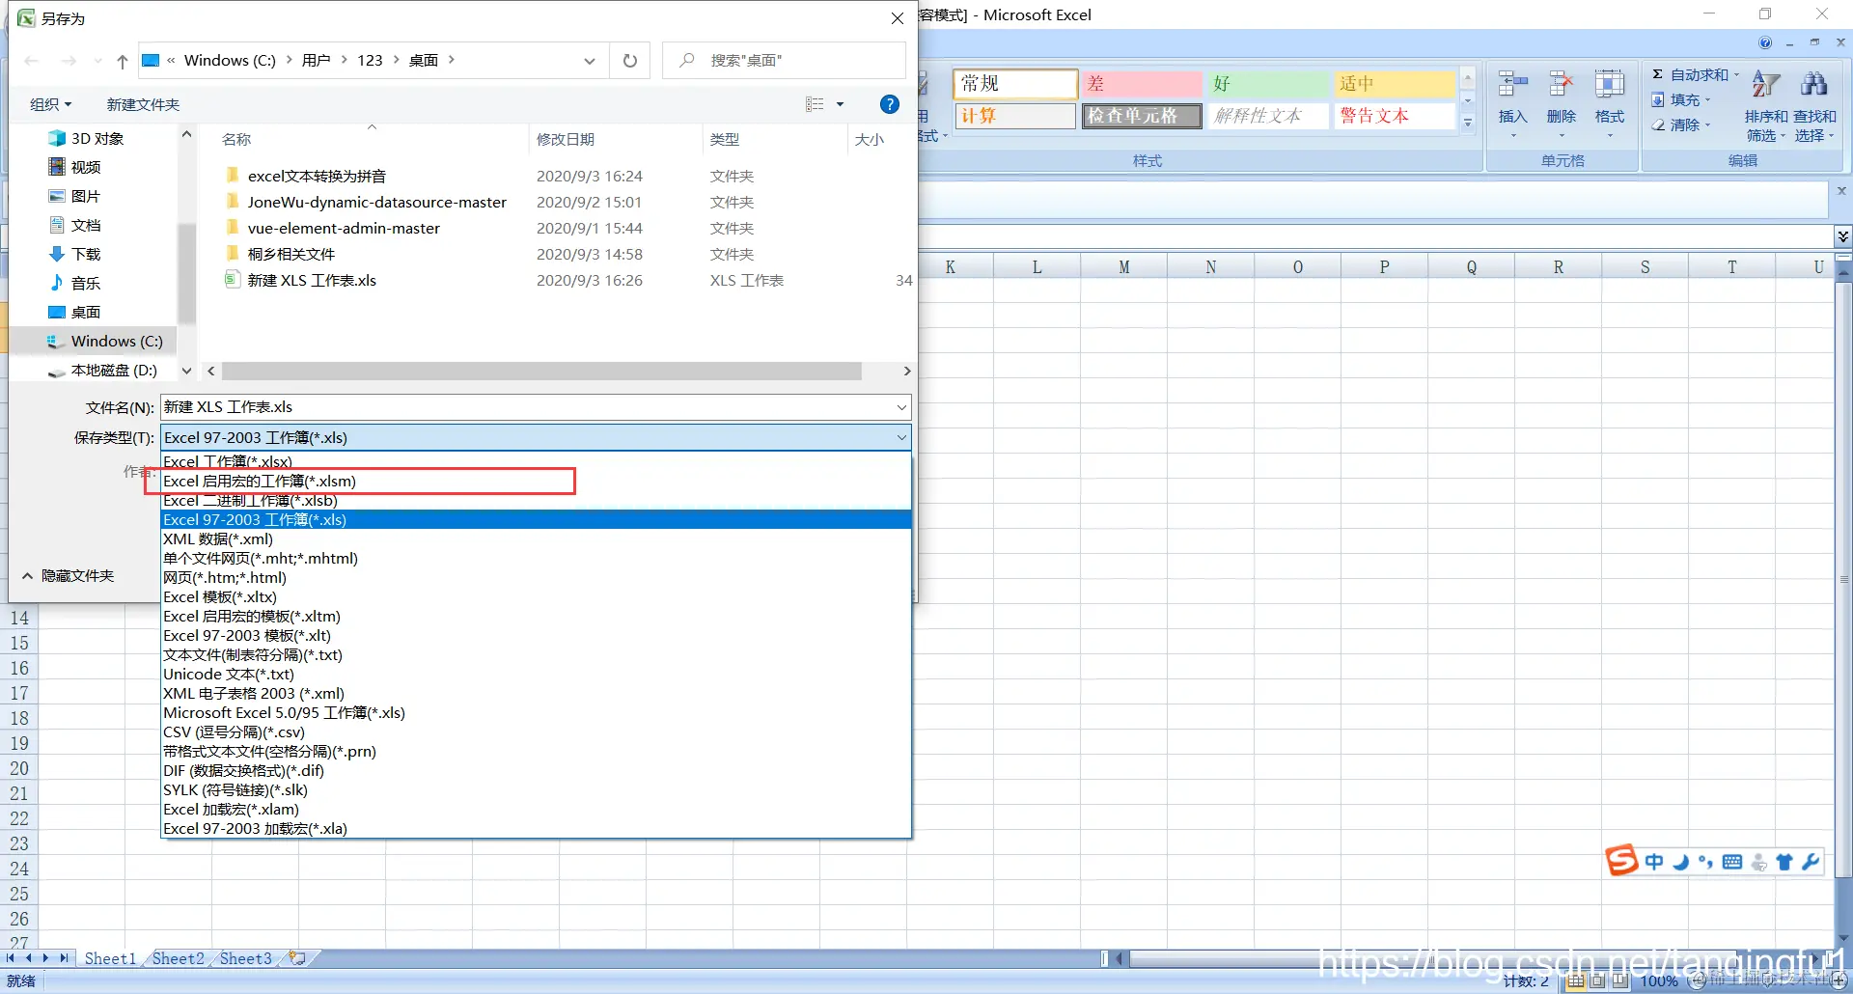Viewport: 1853px width, 994px height.
Task: Change the file view layout icon
Action: 815,104
